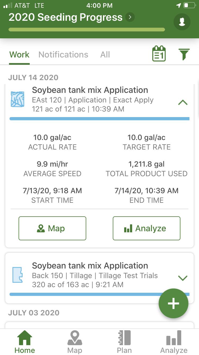Tap the 2020 Seeding Progress bar

click(x=86, y=29)
